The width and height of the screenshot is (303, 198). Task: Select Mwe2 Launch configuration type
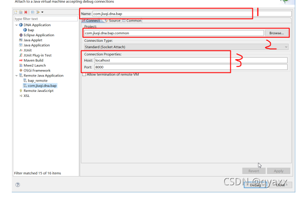click(x=35, y=65)
